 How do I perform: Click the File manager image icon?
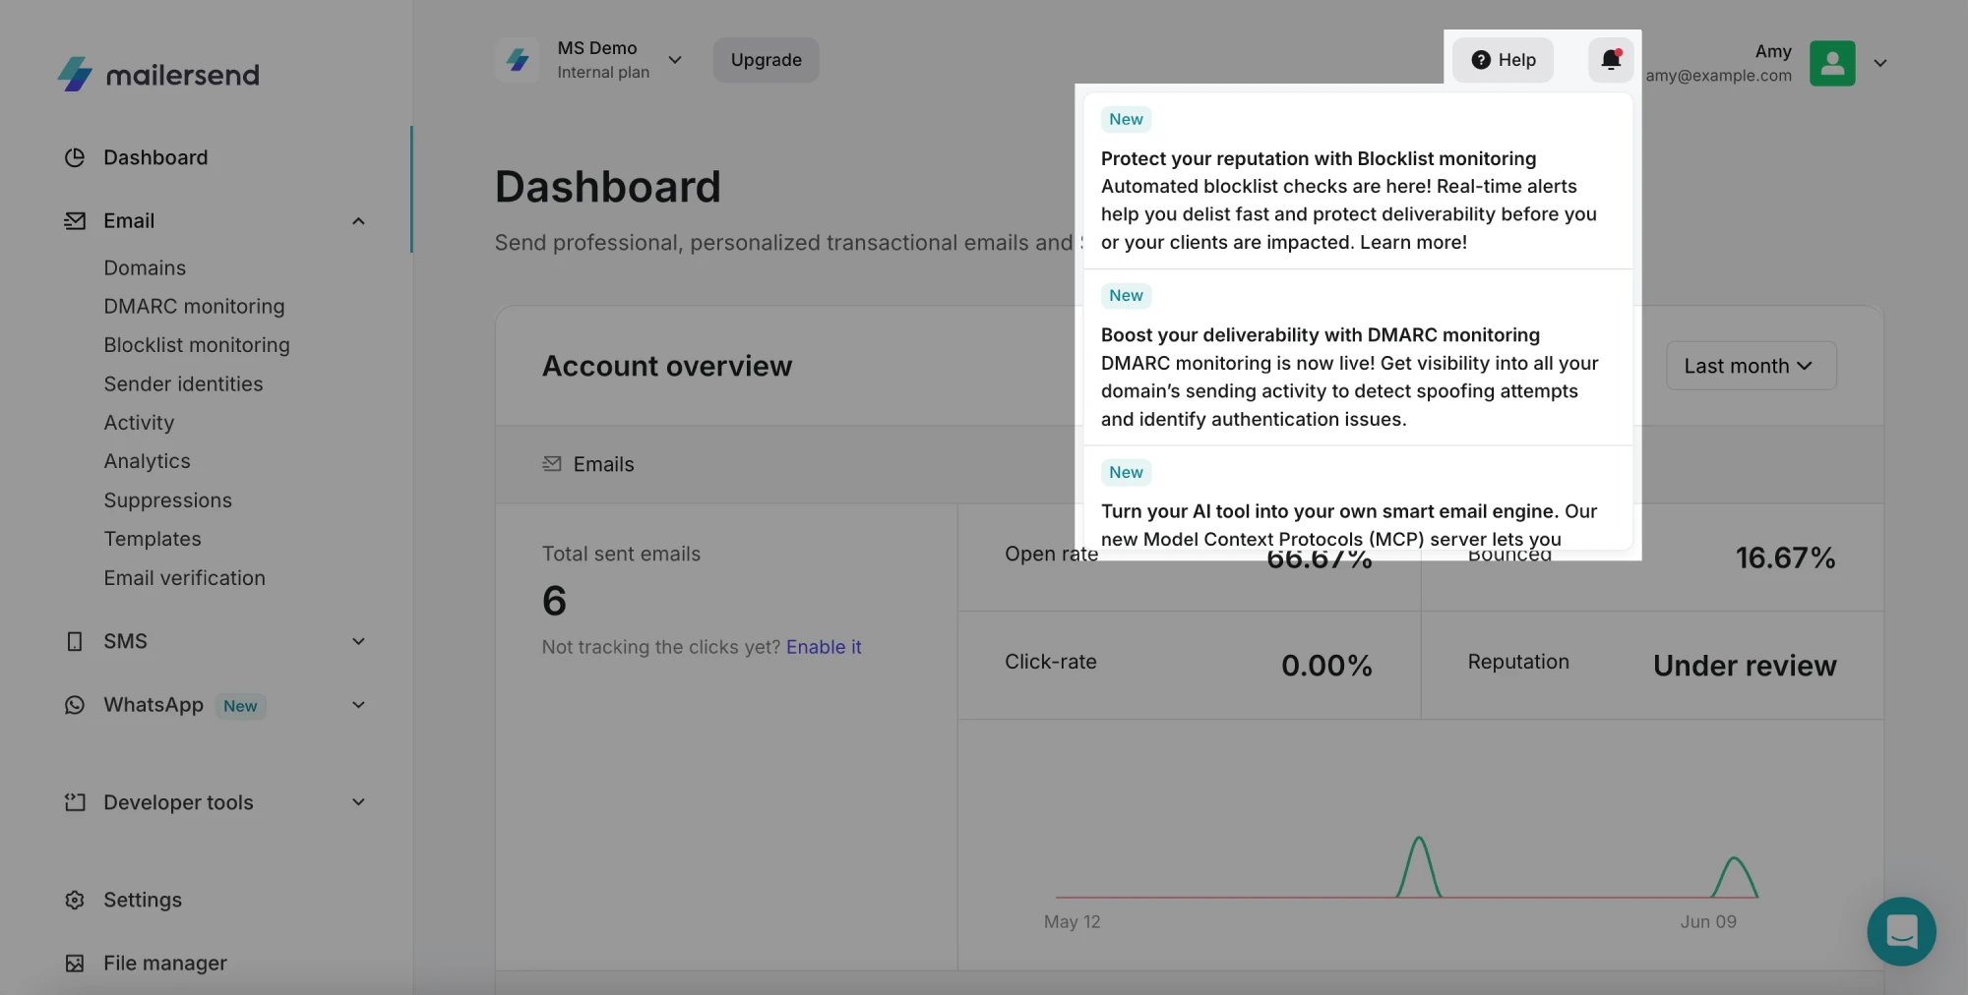click(x=75, y=963)
